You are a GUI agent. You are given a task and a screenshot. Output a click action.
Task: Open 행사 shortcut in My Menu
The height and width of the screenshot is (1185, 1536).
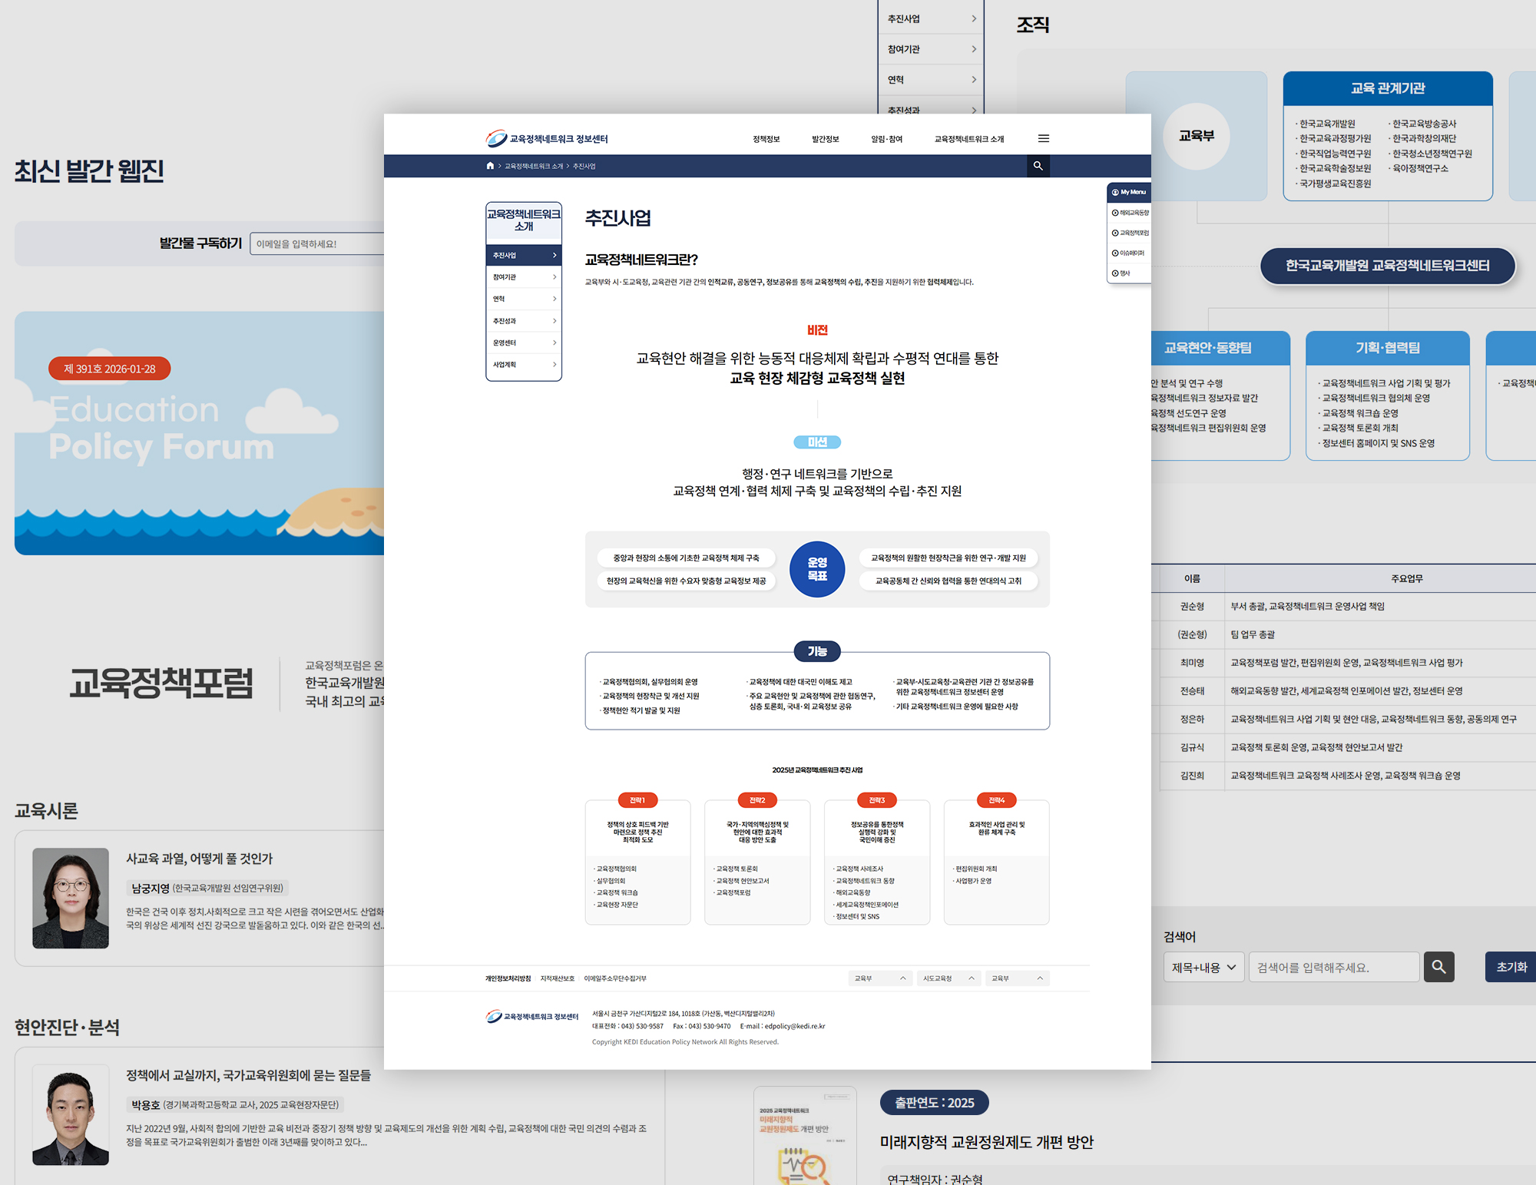[x=1121, y=273]
